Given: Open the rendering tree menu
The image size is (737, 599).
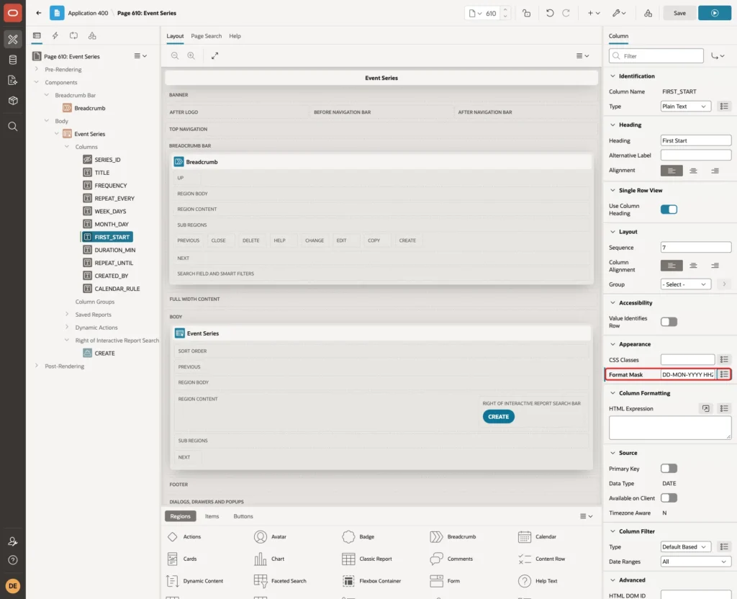Looking at the screenshot, I should [x=140, y=56].
